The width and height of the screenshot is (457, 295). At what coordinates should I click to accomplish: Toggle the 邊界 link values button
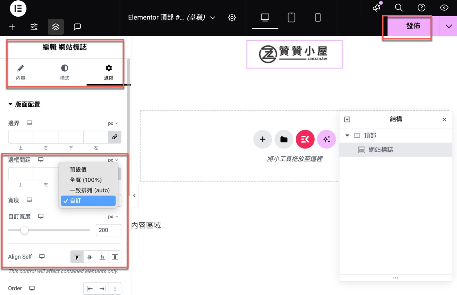tap(115, 137)
